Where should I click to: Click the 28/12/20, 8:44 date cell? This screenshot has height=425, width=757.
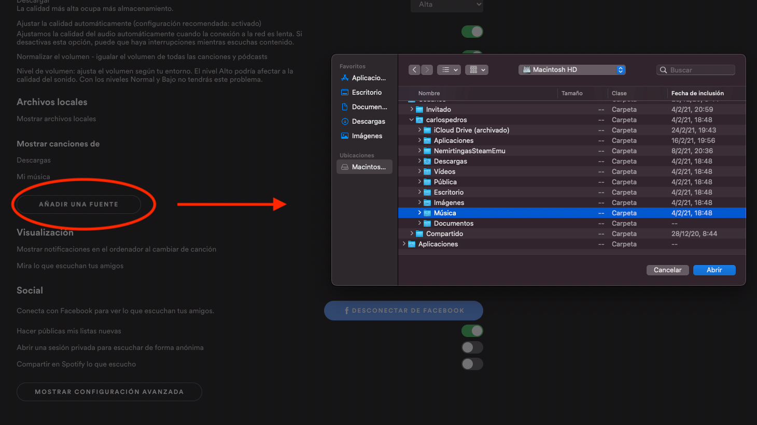694,233
